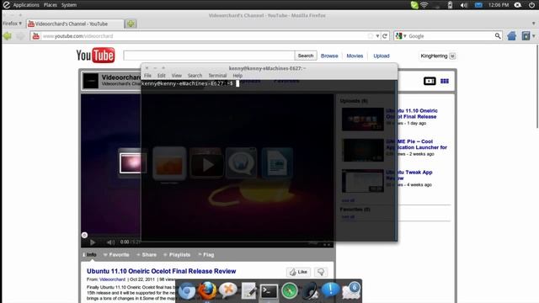Open the Share tab under video

tap(147, 255)
